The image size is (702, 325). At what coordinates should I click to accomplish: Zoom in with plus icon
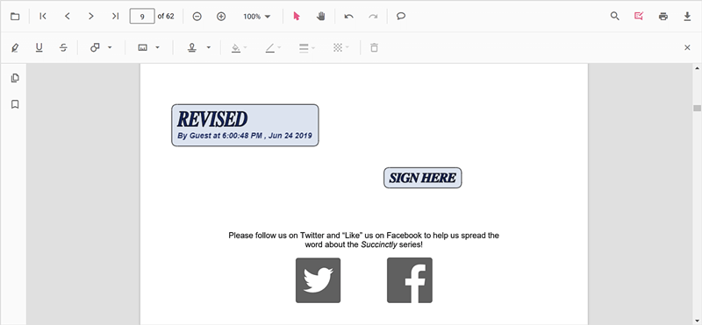(x=221, y=17)
